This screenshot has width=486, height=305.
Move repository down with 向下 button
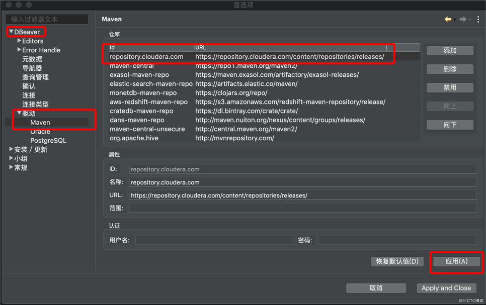point(450,125)
